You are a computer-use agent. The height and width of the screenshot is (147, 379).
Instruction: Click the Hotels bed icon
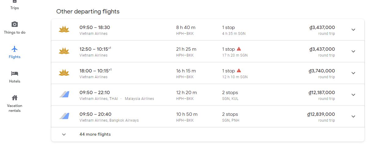pyautogui.click(x=14, y=74)
